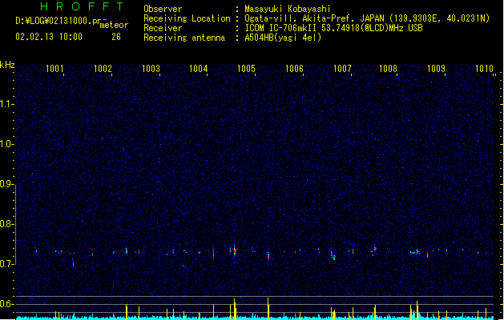
Task: Click the tallest yellow power spike under 1005
Action: pyautogui.click(x=268, y=309)
